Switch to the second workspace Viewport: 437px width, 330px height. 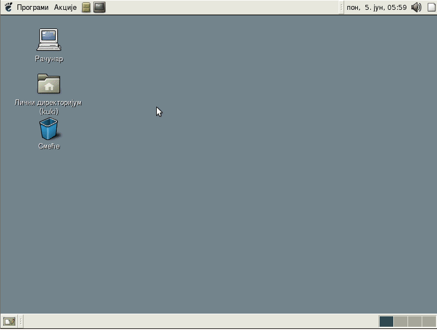point(400,321)
